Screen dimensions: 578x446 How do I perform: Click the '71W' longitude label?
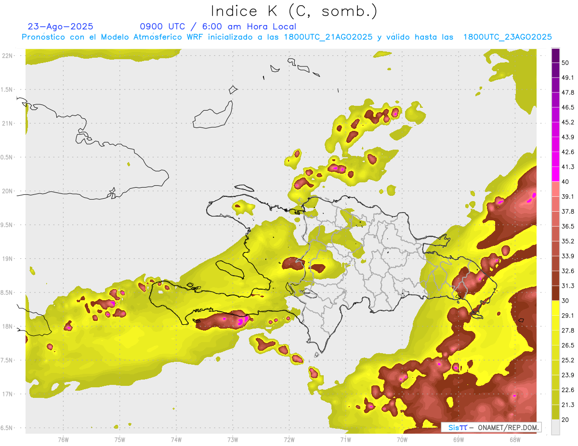click(345, 439)
